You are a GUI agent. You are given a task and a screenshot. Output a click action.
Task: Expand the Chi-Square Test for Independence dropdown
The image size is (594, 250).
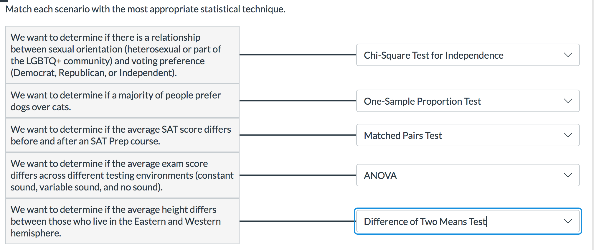[x=569, y=55]
